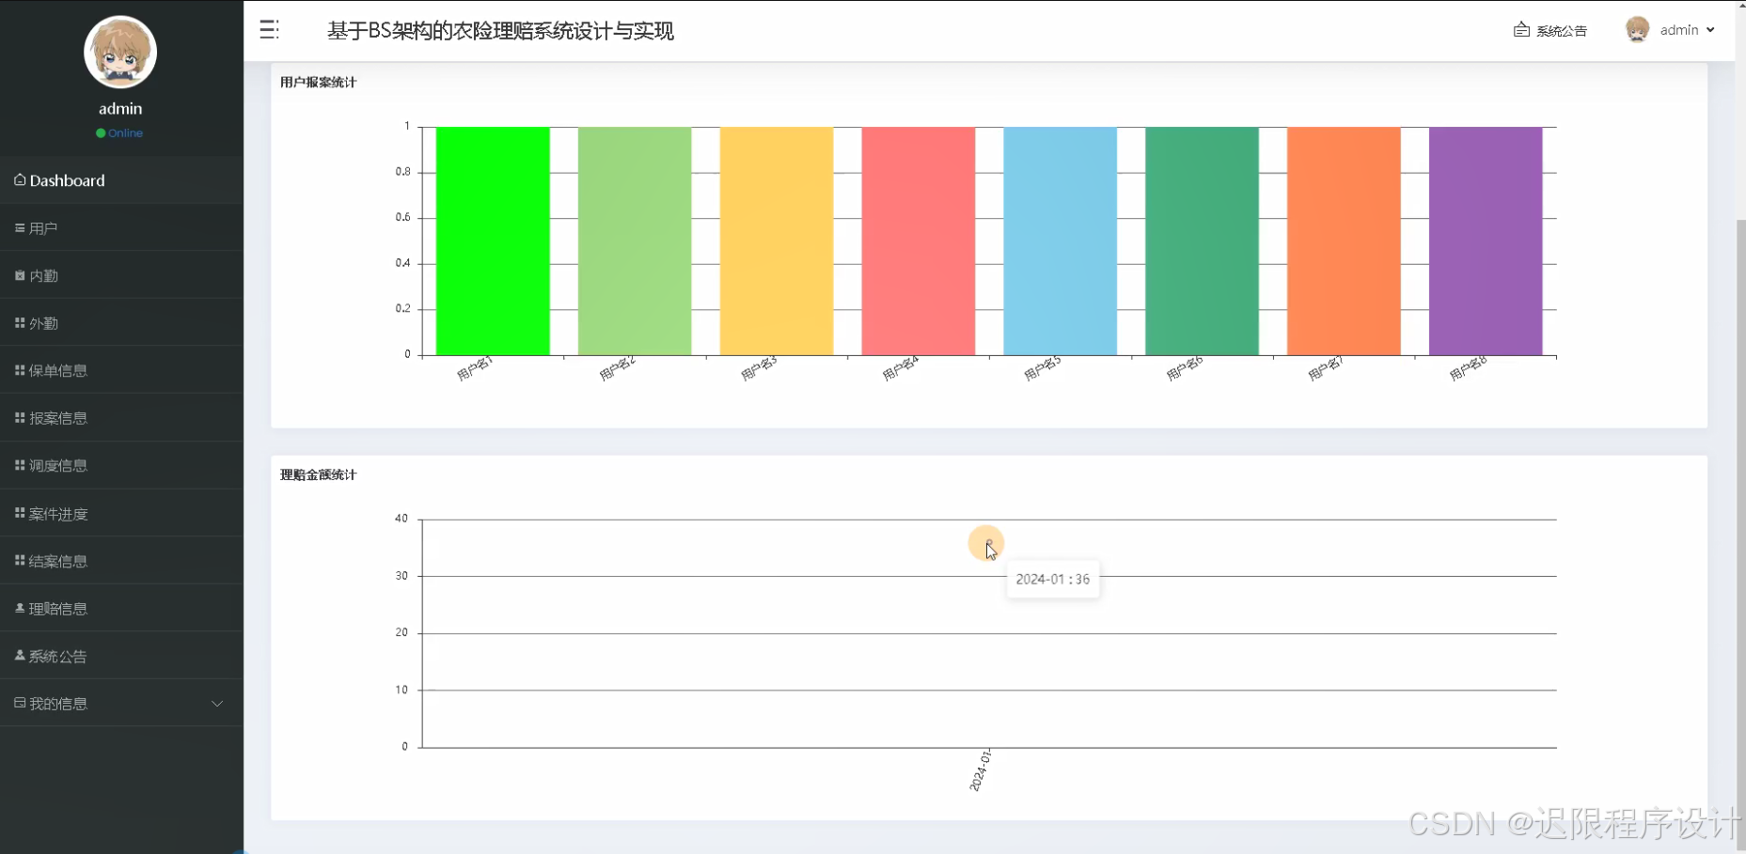Open the 保单信息 menu item
1746x854 pixels.
click(x=121, y=370)
